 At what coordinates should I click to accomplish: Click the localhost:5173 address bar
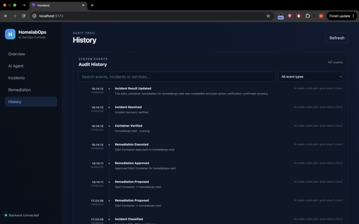(151, 16)
